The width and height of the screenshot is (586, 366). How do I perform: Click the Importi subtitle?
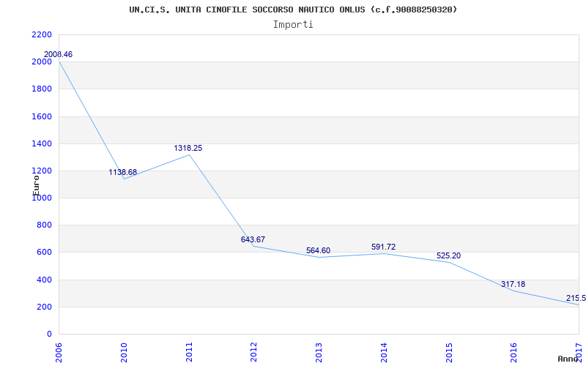coord(293,25)
